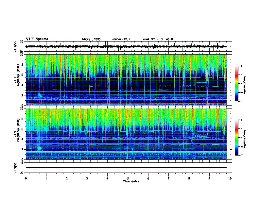Click the "VLF Spectra" title text
Screen dimensions: 259x200
[37, 39]
